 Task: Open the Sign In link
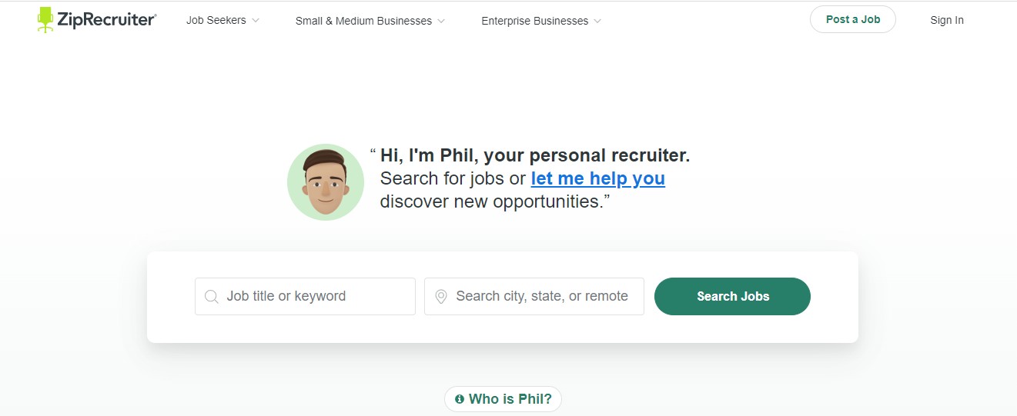947,21
